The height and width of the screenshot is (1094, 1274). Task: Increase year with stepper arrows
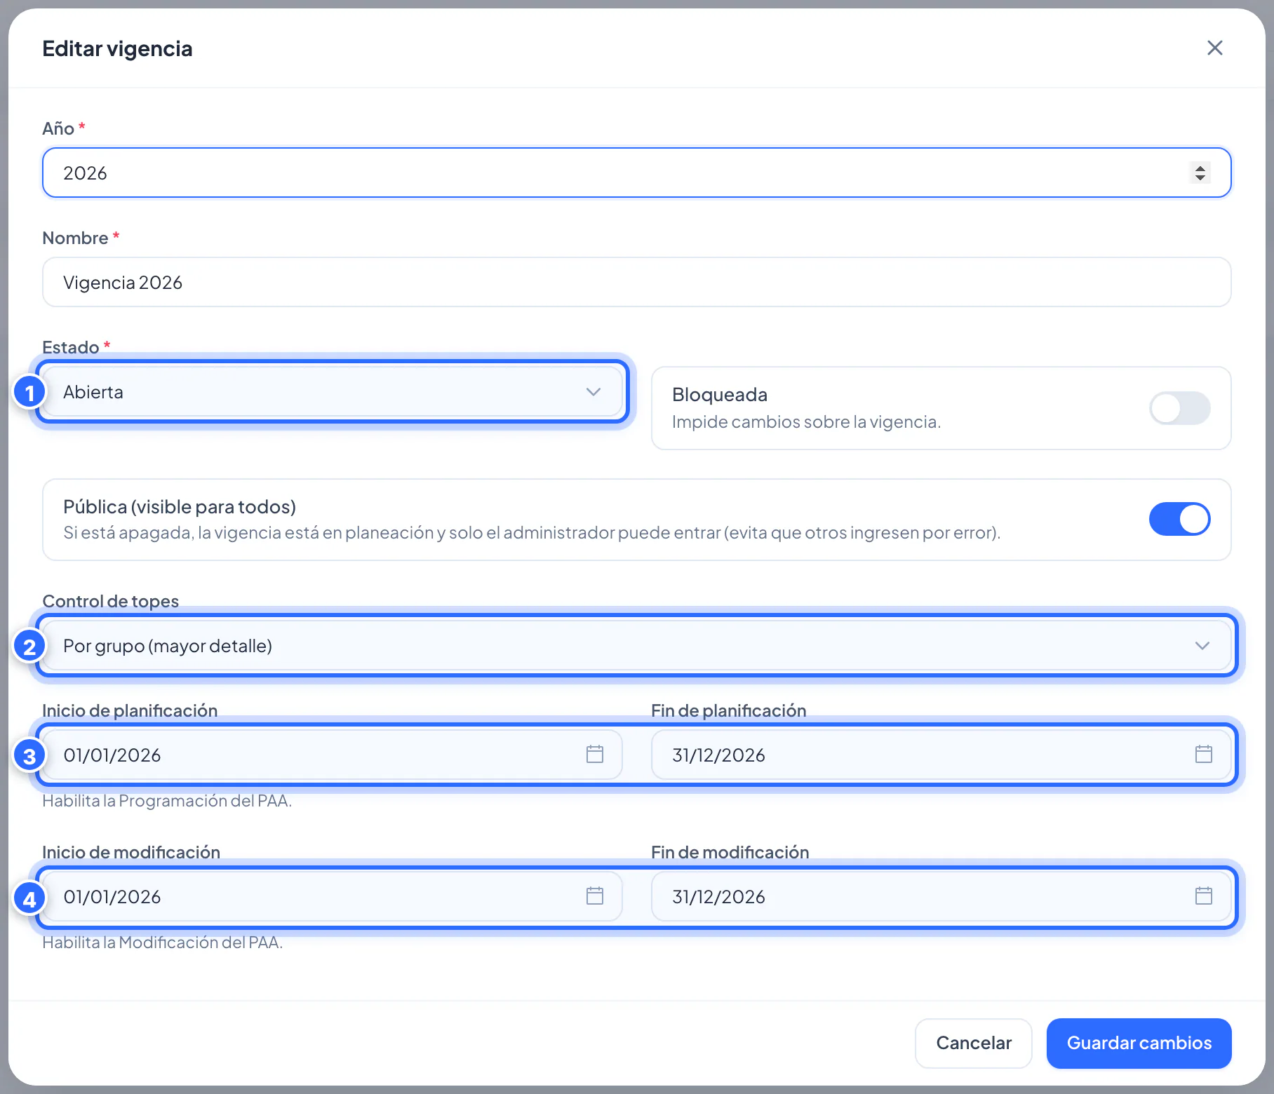(1200, 168)
